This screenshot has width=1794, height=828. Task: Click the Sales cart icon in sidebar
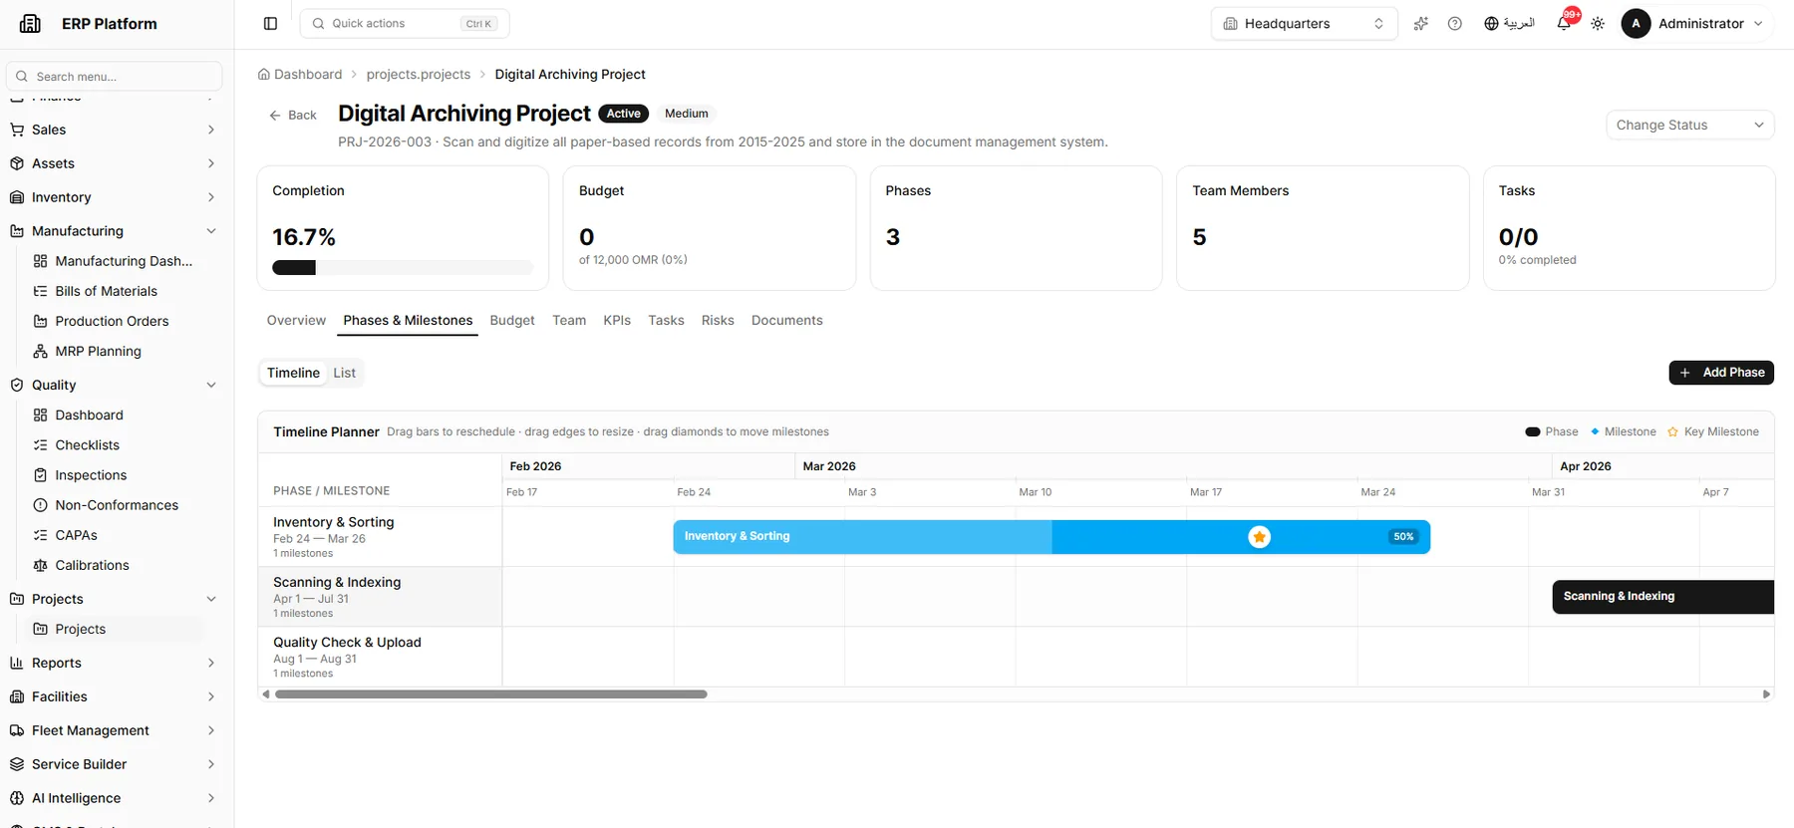tap(17, 130)
